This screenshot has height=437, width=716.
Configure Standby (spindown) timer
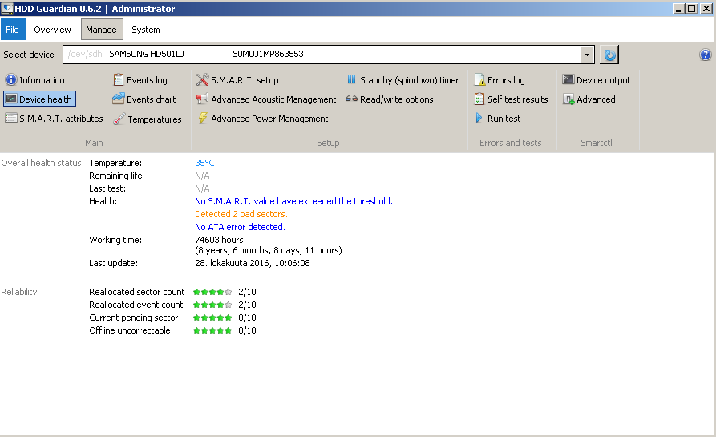tap(402, 80)
